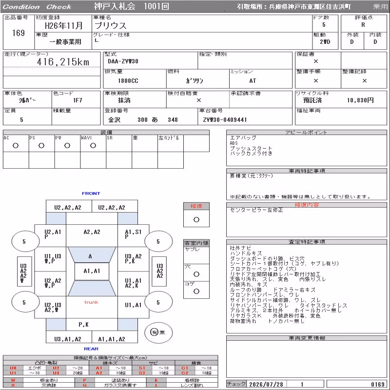The width and height of the screenshot is (390, 390).
Task: Click the chassis number ZVW30-0409441
Action: coord(225,120)
